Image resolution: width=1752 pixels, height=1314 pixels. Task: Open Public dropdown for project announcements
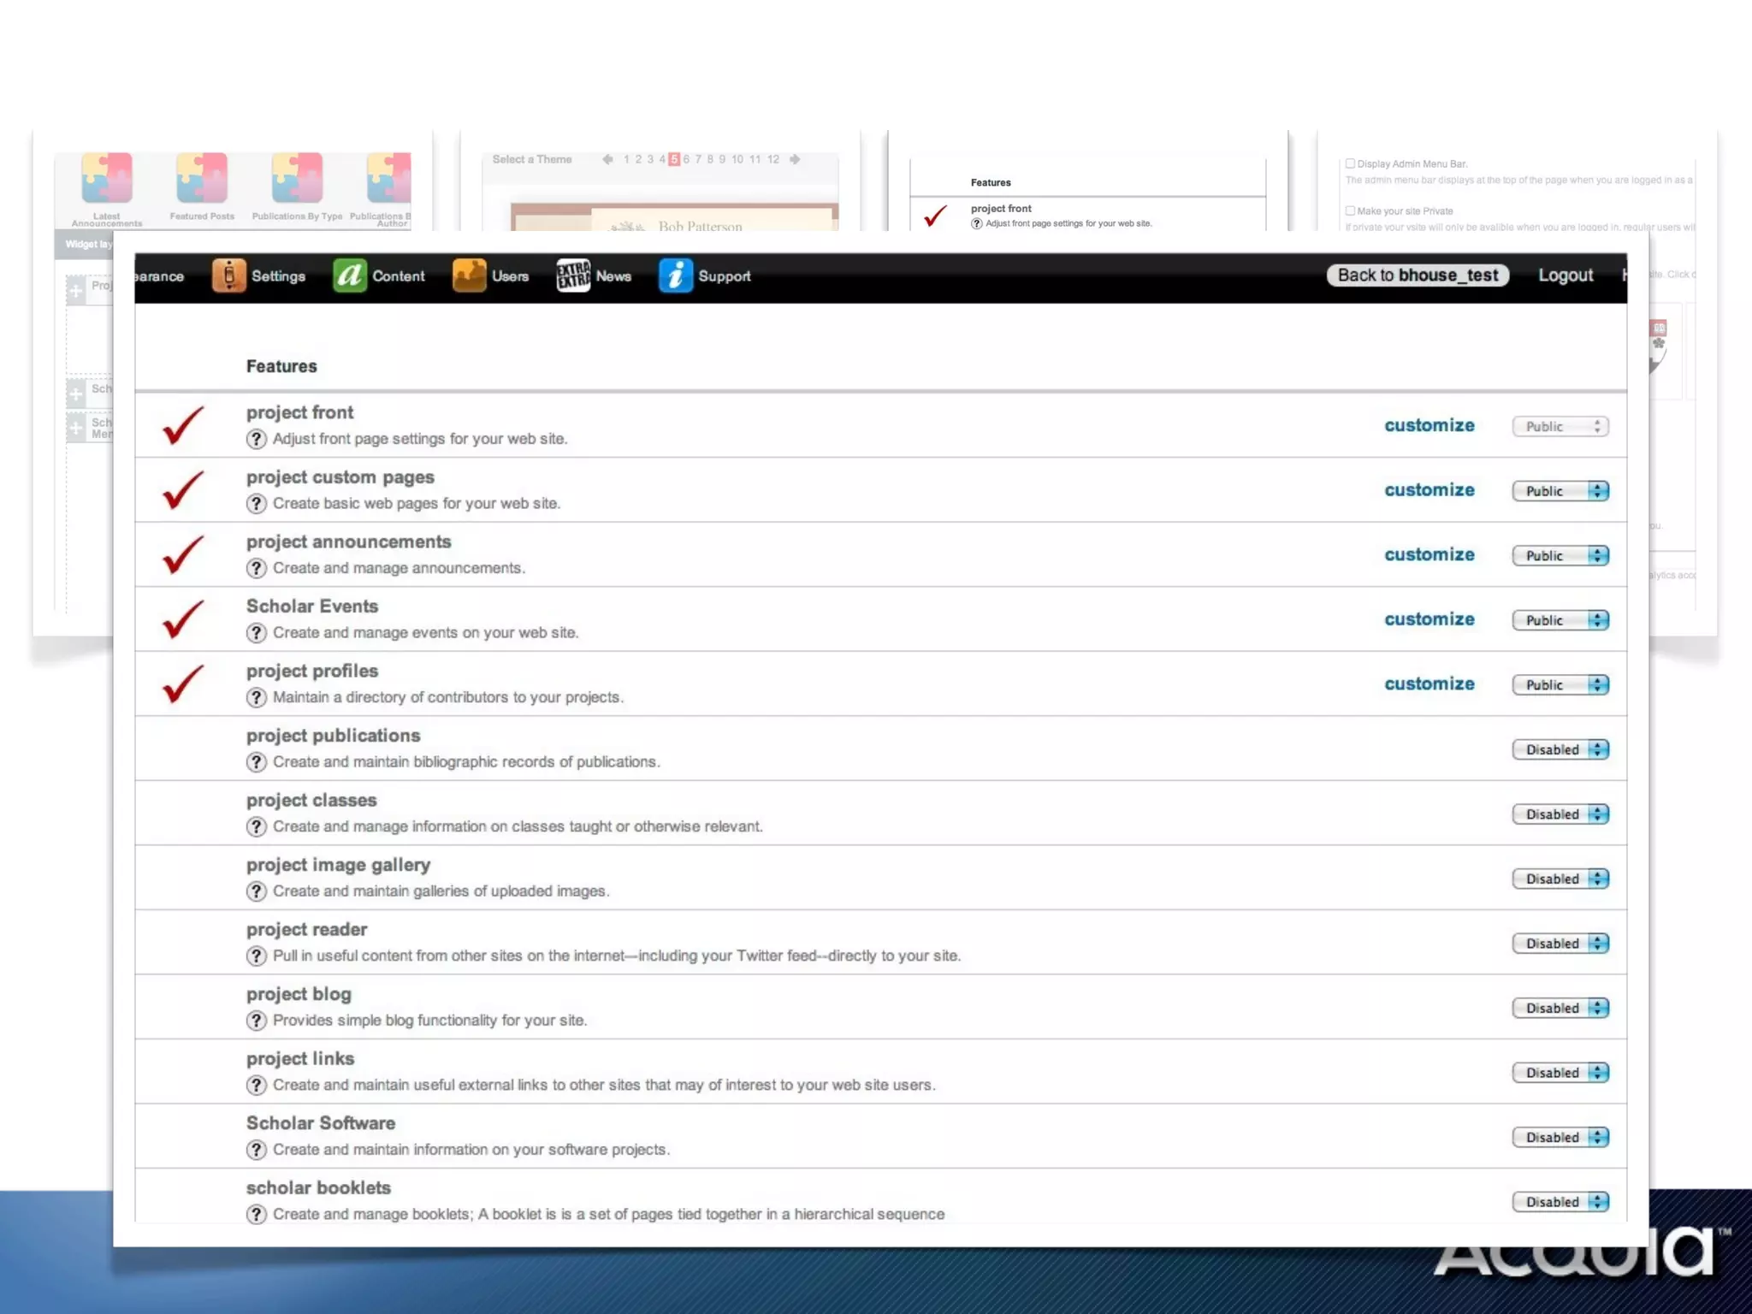[x=1560, y=555]
